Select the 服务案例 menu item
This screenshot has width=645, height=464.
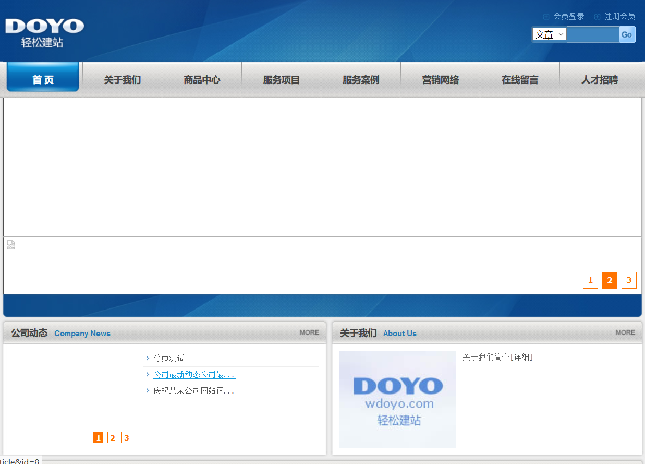(360, 79)
